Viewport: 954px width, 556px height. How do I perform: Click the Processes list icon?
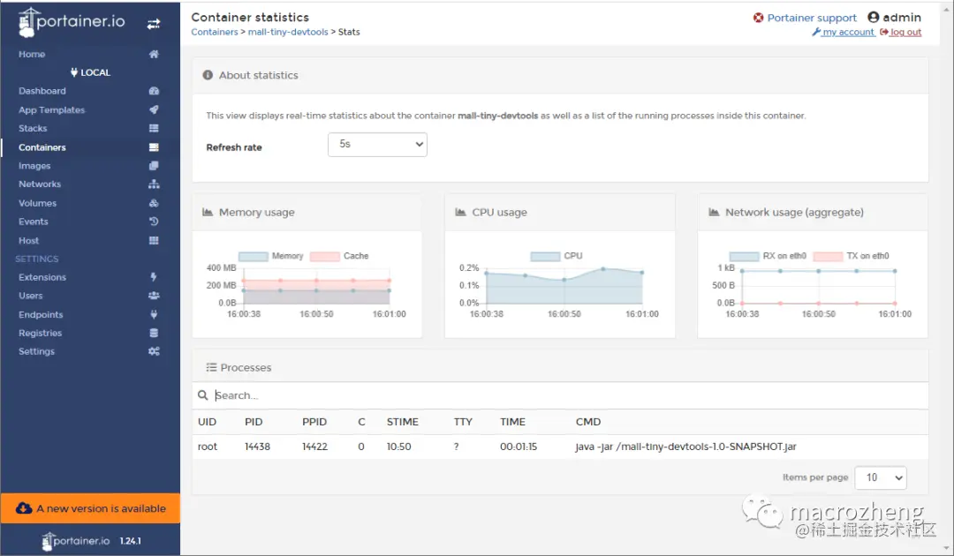211,368
